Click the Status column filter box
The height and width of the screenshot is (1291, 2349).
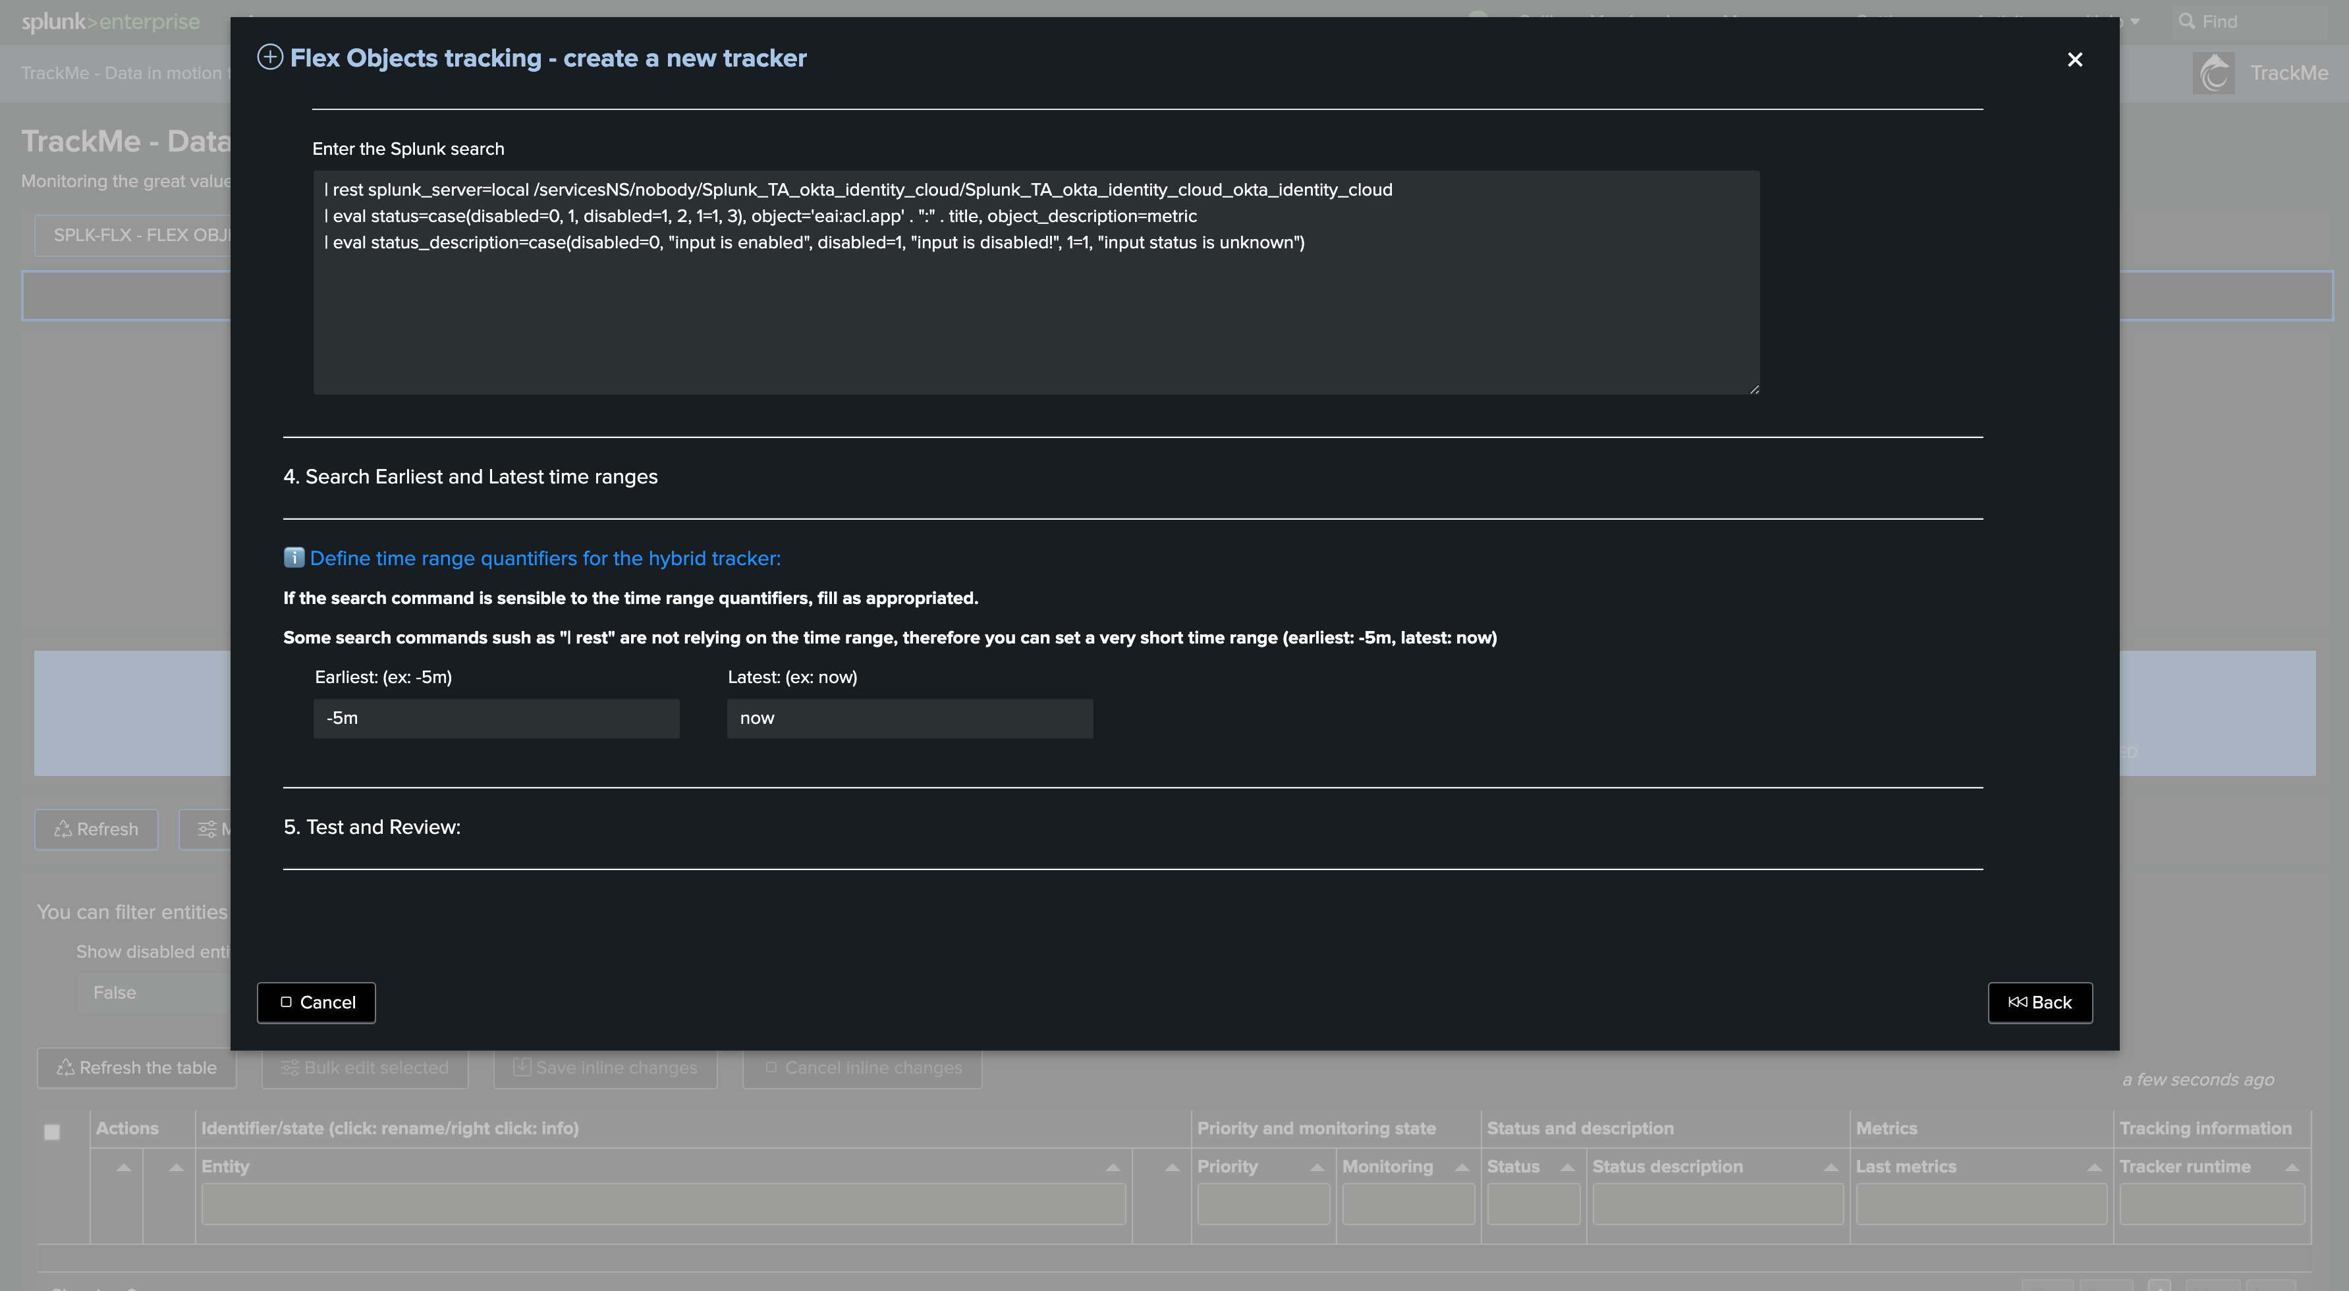click(1534, 1203)
